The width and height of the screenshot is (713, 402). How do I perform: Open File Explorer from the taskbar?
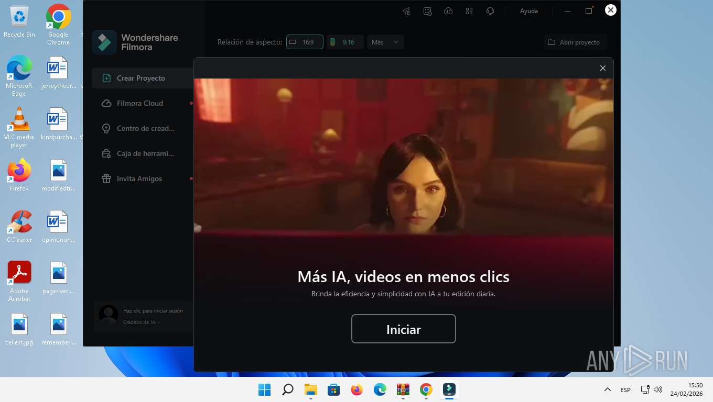[311, 389]
